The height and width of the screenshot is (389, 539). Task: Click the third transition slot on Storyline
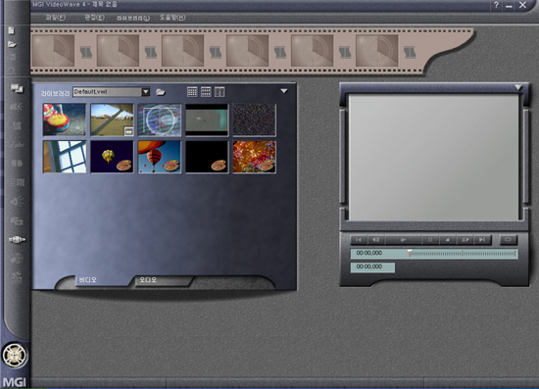(x=216, y=52)
